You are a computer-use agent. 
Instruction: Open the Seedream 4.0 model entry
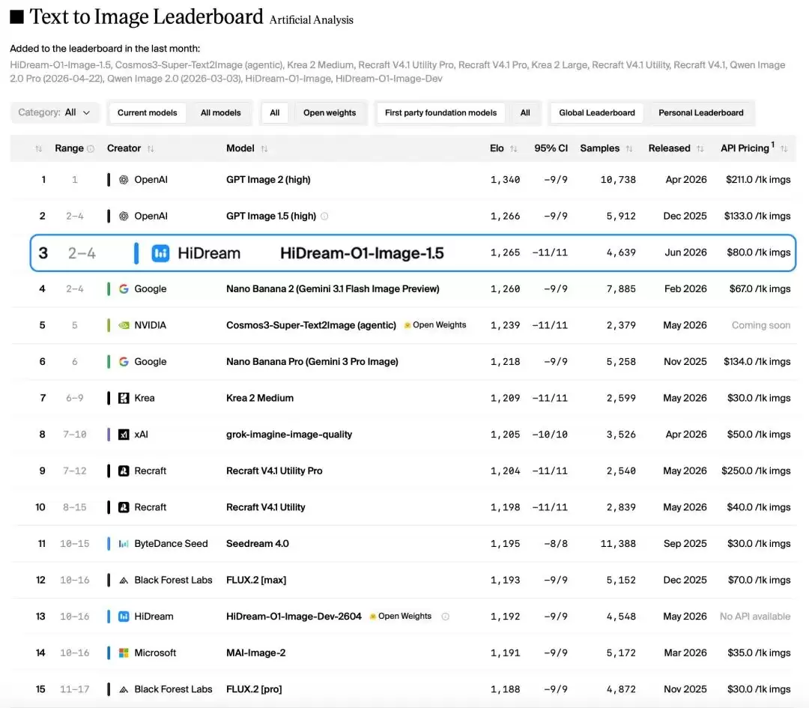click(258, 543)
